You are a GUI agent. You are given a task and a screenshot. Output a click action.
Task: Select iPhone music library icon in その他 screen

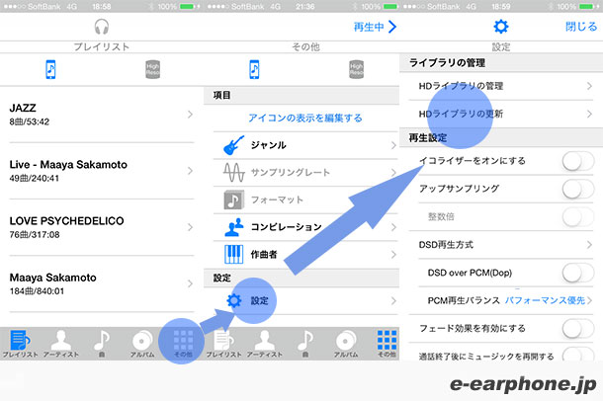click(254, 69)
